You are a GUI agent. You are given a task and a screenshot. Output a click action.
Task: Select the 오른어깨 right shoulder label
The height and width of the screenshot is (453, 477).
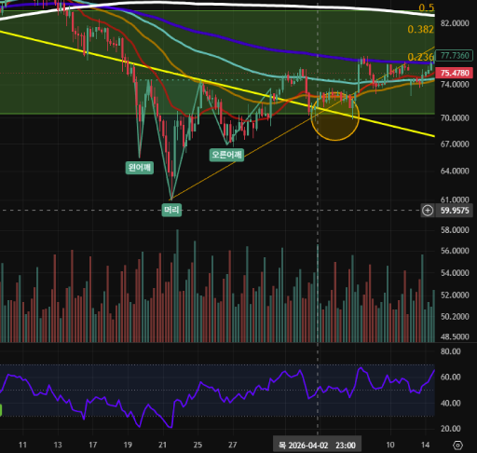(x=226, y=155)
